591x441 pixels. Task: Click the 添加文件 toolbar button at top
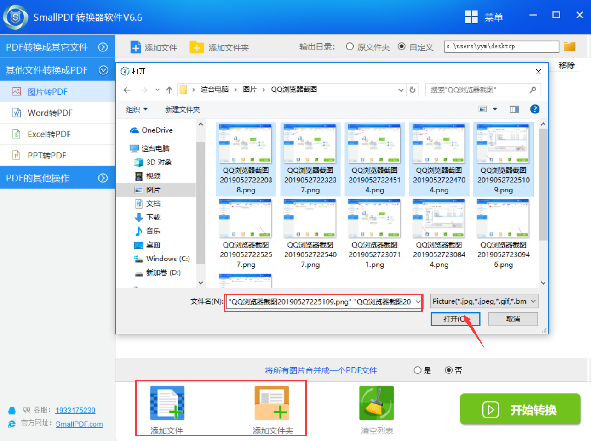154,47
